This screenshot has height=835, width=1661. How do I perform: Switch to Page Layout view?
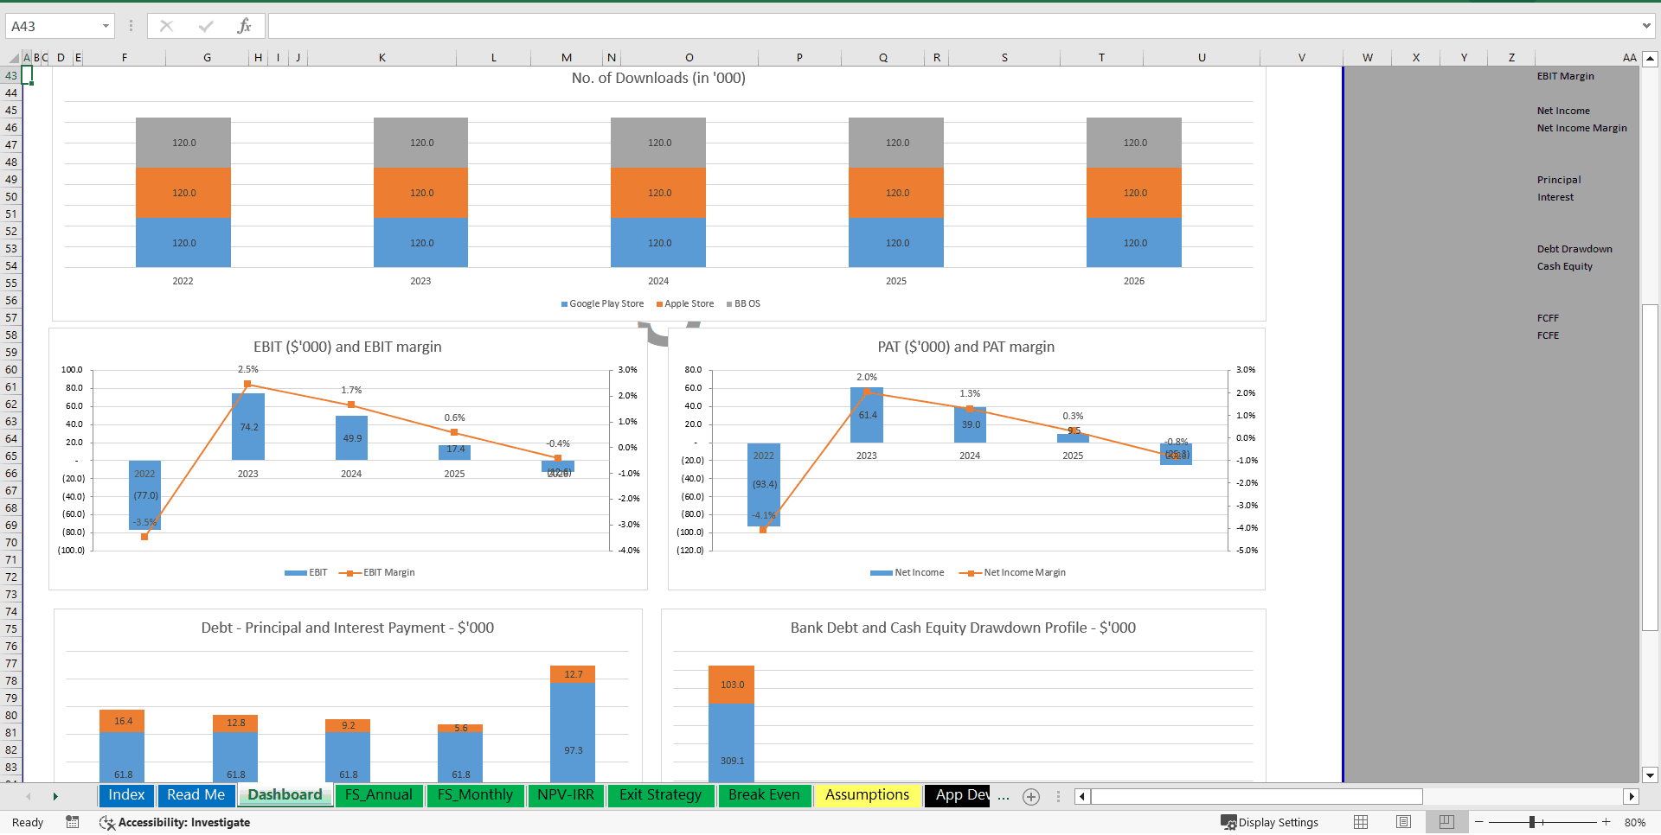click(x=1403, y=822)
